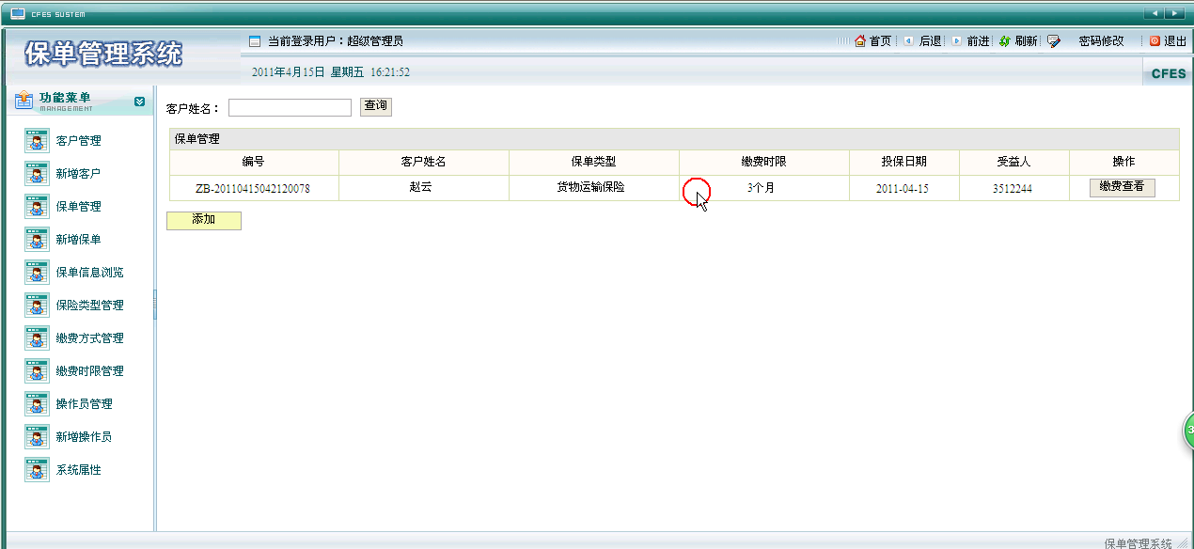The height and width of the screenshot is (549, 1194).
Task: Click the yellow 添加 button
Action: [204, 220]
